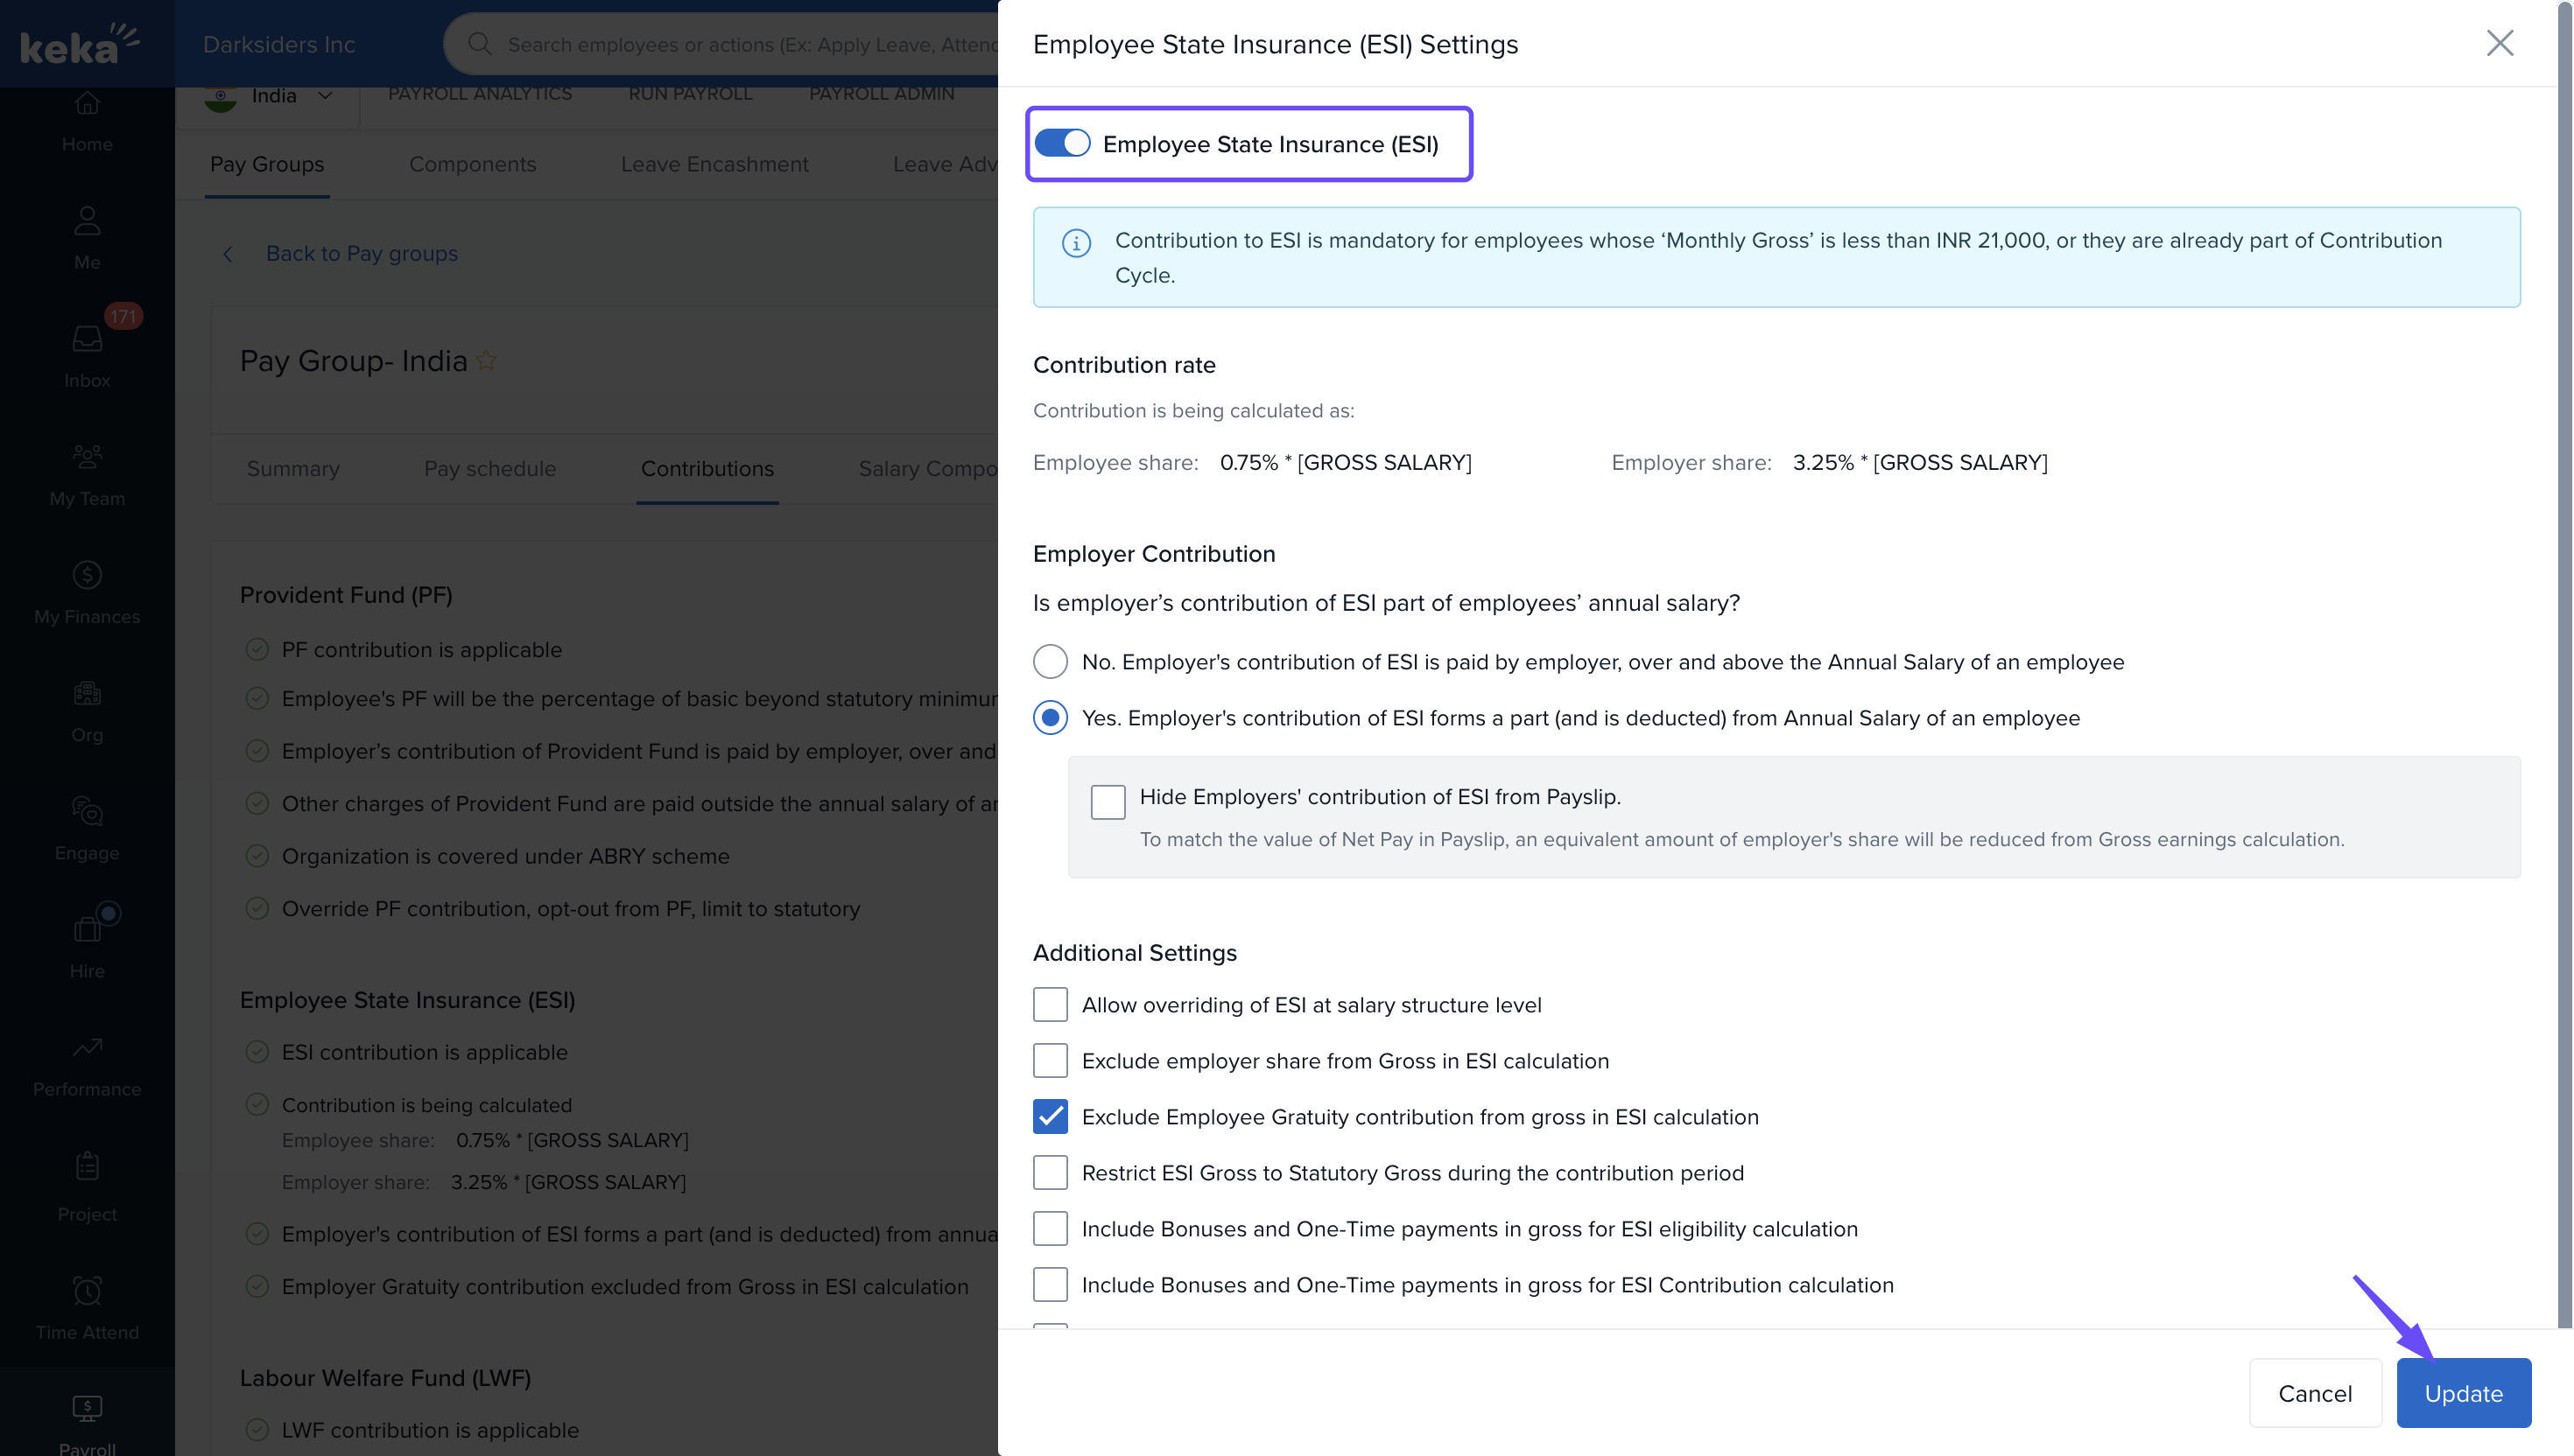Open the Performance sidebar icon
Image resolution: width=2574 pixels, height=1456 pixels.
87,1047
